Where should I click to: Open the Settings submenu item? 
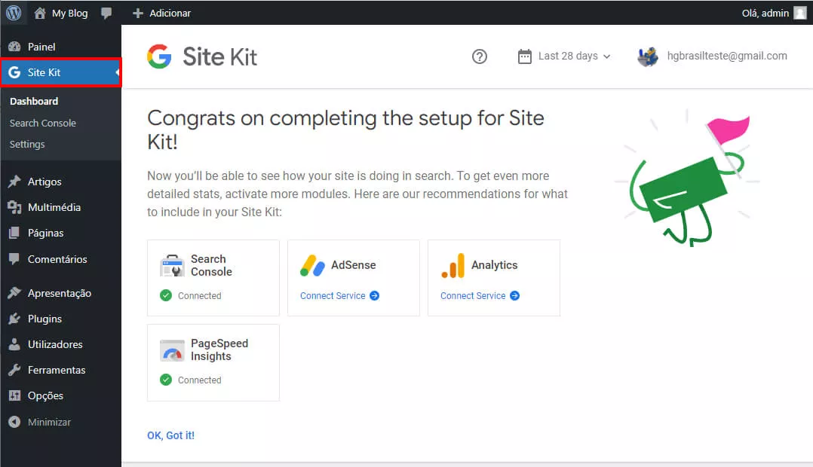click(x=27, y=145)
